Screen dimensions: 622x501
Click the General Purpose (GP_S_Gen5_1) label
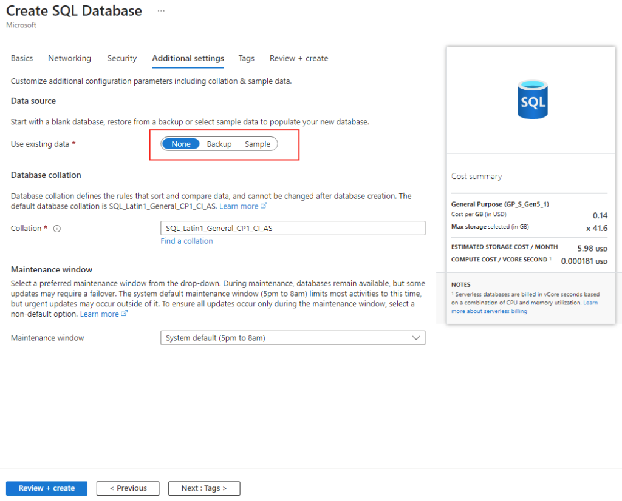[x=501, y=204]
